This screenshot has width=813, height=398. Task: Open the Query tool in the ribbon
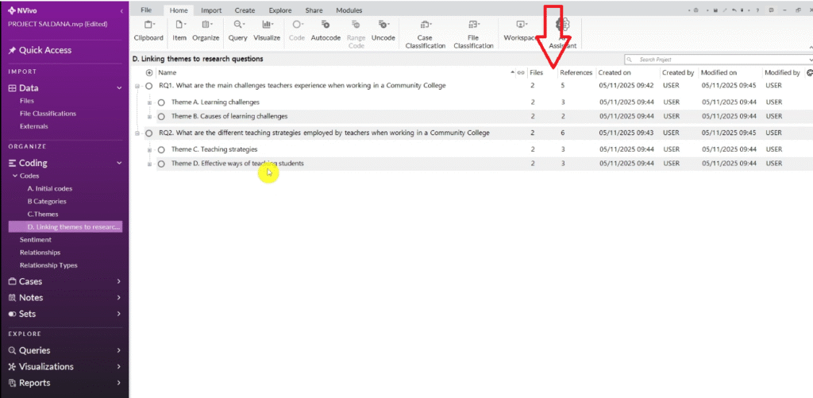[x=237, y=30]
